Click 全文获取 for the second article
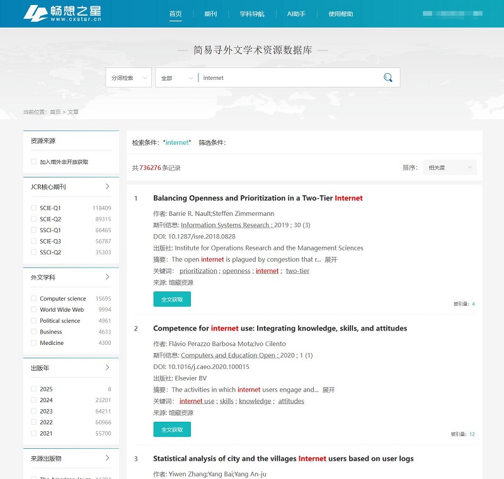The height and width of the screenshot is (479, 504). (172, 429)
